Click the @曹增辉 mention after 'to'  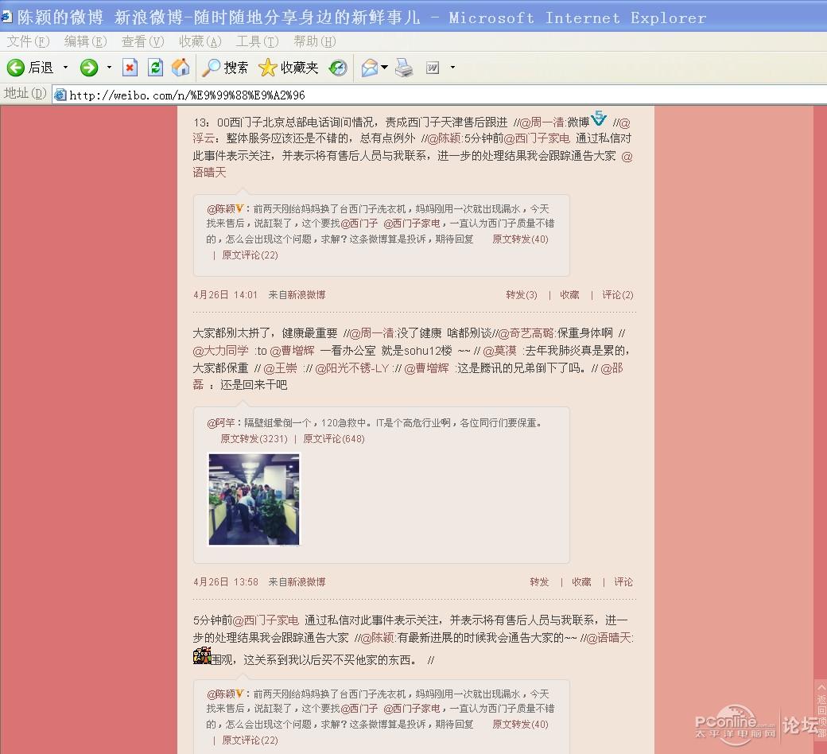(292, 351)
